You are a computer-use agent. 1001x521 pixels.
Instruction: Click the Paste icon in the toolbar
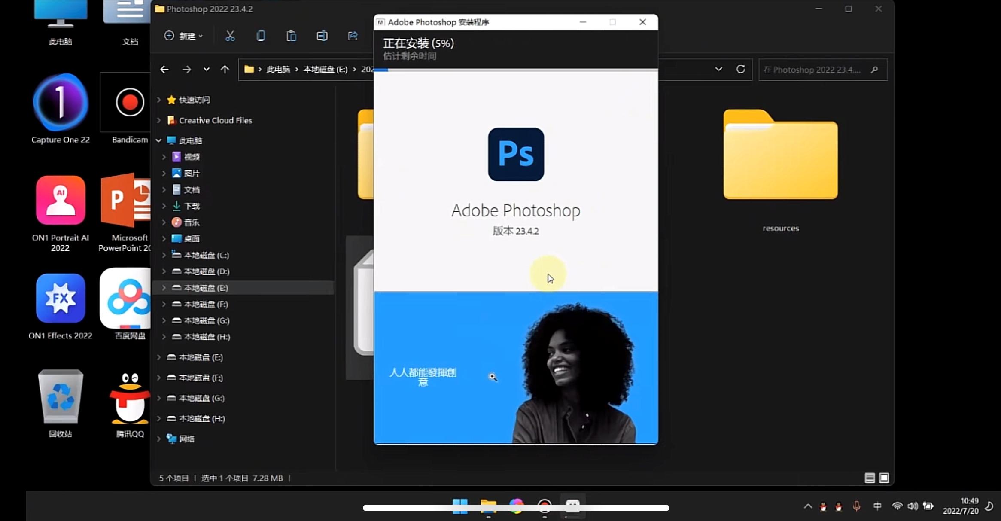(x=291, y=36)
